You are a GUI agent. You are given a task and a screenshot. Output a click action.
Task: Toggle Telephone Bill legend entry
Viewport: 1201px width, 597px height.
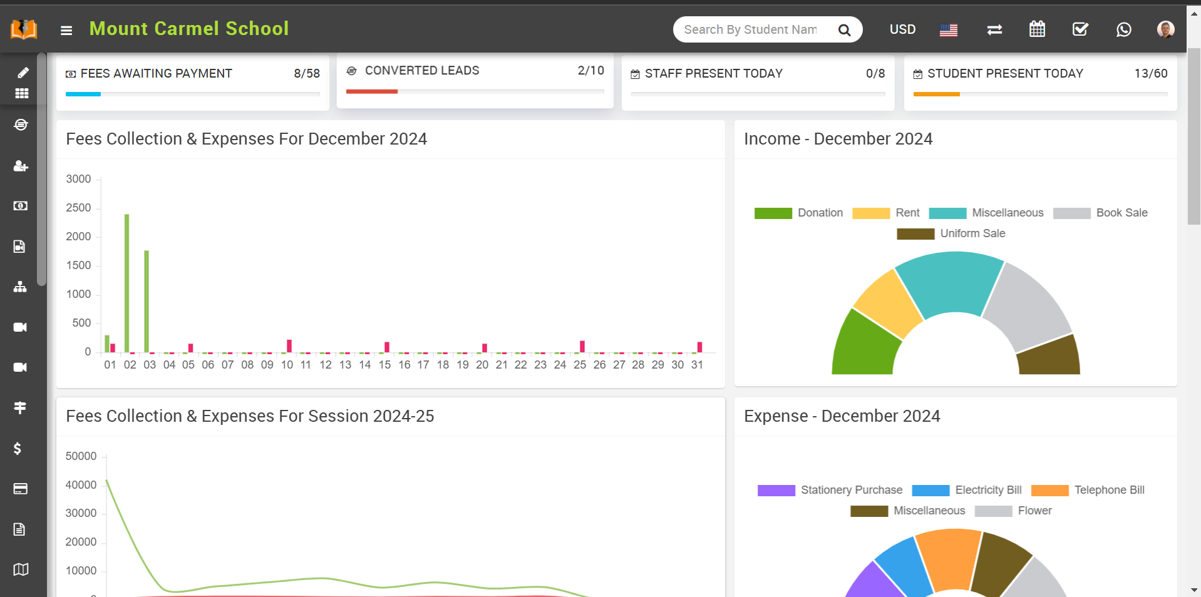[1088, 490]
